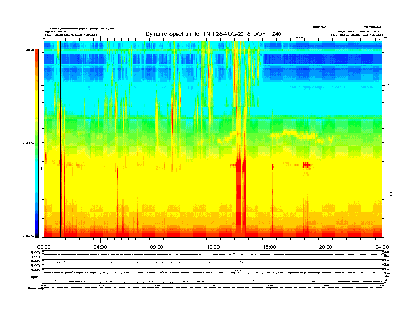Screen dimensions: 412x318
Task: Click the 100 frequency axis label
Action: [x=391, y=86]
